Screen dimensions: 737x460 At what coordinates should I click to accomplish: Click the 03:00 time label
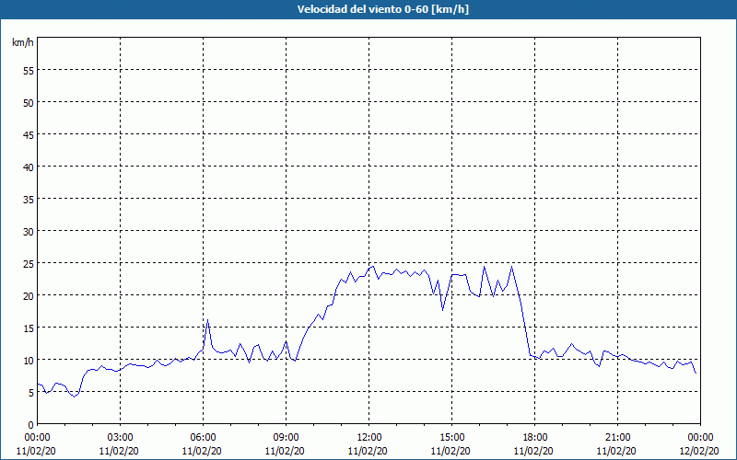click(121, 438)
